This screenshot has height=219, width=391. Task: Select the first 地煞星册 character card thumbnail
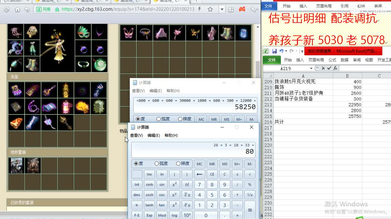(x=16, y=166)
